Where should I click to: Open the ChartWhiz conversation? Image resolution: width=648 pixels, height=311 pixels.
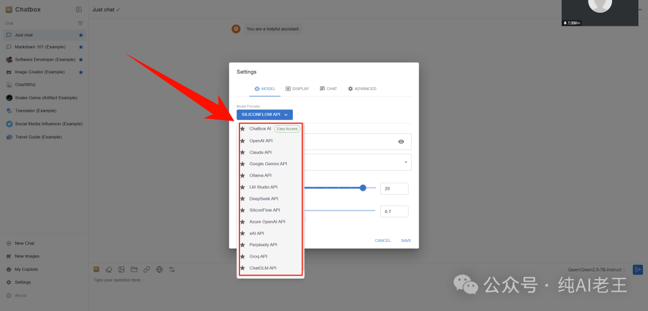44,85
